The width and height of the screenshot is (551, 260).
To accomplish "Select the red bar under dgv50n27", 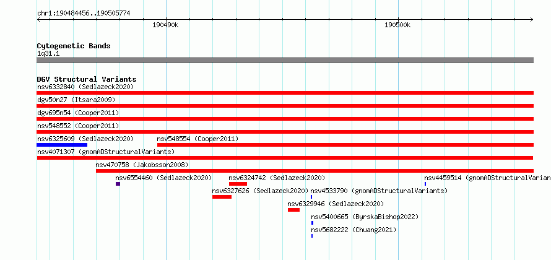I will click(x=285, y=106).
